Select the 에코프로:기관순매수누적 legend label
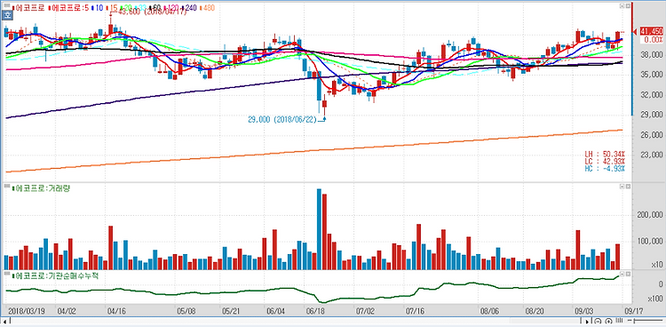The height and width of the screenshot is (327, 666). point(55,276)
